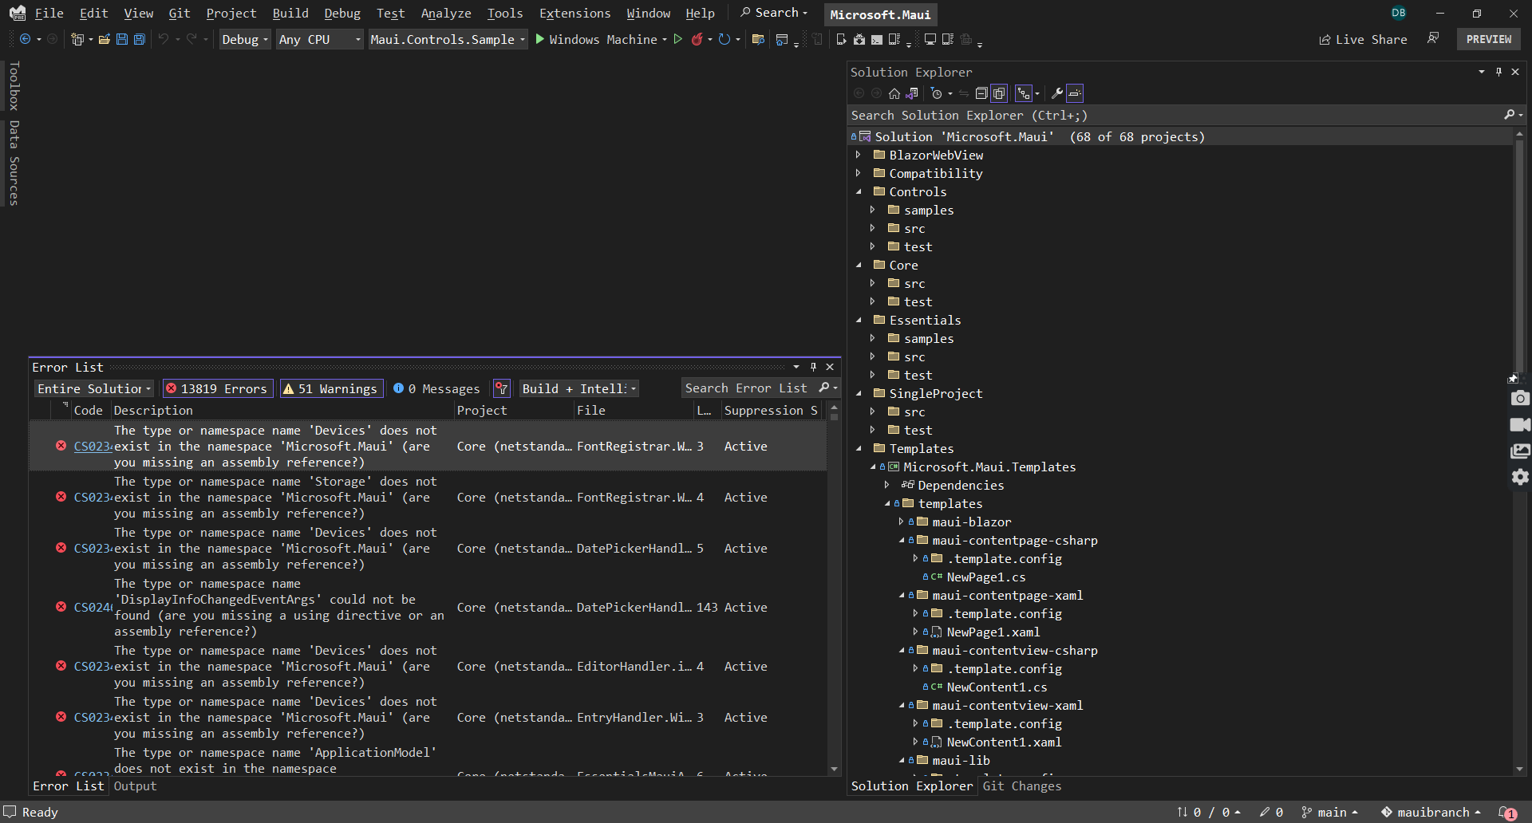Select NewPage1.cs in the solution tree
This screenshot has width=1532, height=823.
[985, 577]
